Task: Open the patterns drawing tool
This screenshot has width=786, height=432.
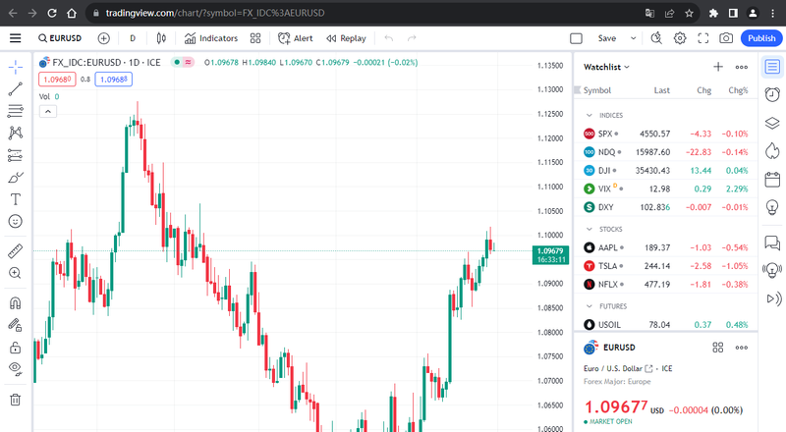Action: click(16, 133)
